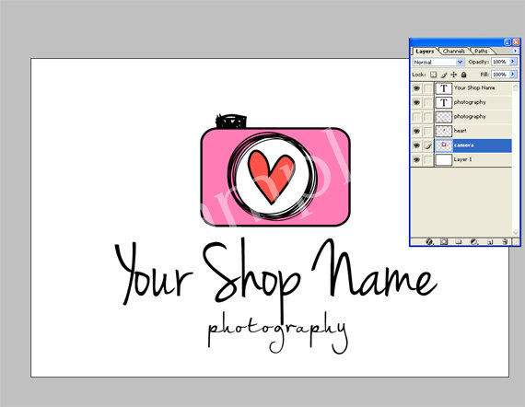Click the Delete layer trash icon
This screenshot has height=407, width=525.
505,241
